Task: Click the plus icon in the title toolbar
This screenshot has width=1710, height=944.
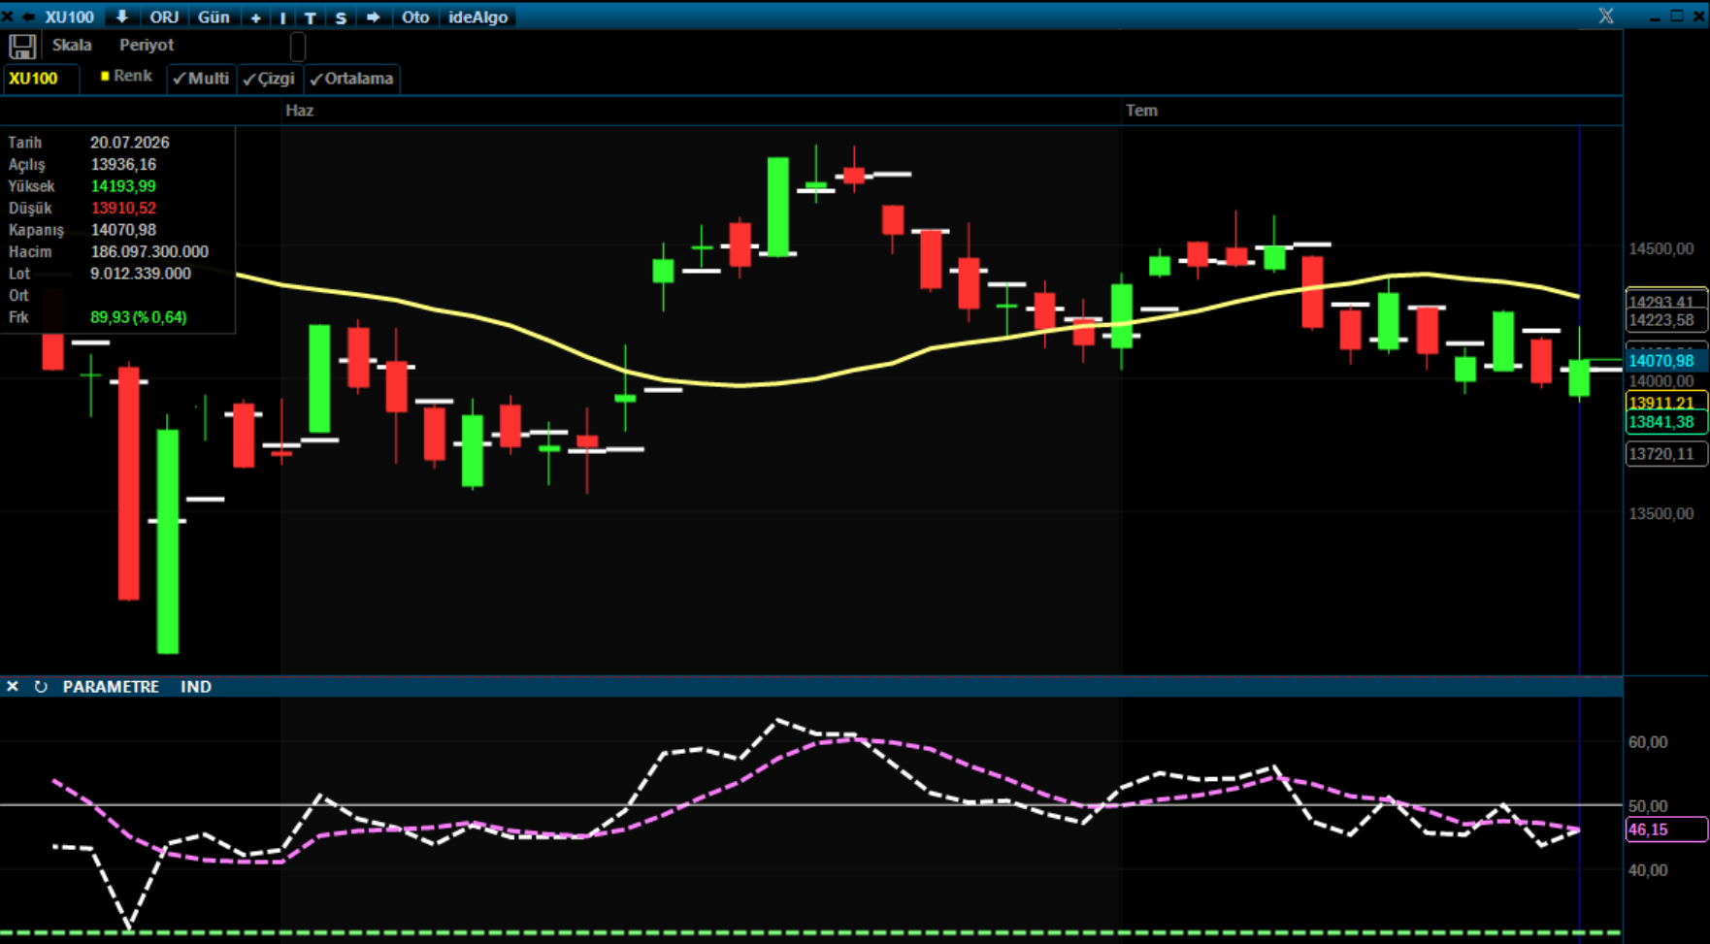Action: click(255, 17)
